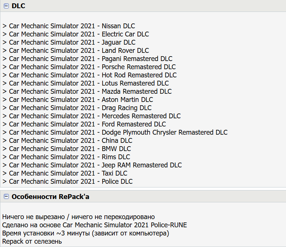The image size is (286, 247).
Task: Select the Hot Rod Remastered DLC entry
Action: coord(90,75)
